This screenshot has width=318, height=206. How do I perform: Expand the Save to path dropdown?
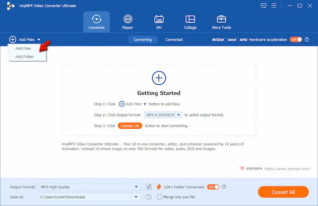[x=136, y=197]
